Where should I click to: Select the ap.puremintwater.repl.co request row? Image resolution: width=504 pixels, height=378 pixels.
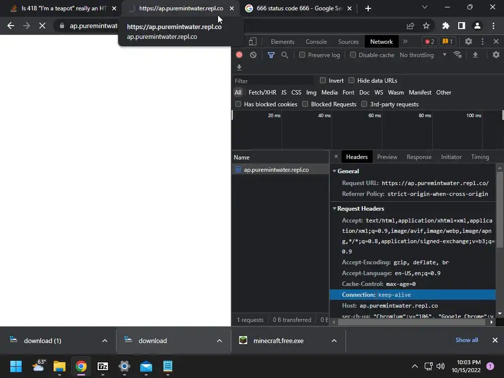[x=280, y=170]
